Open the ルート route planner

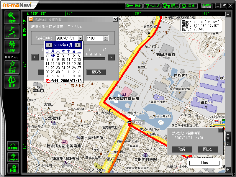pos(12,32)
